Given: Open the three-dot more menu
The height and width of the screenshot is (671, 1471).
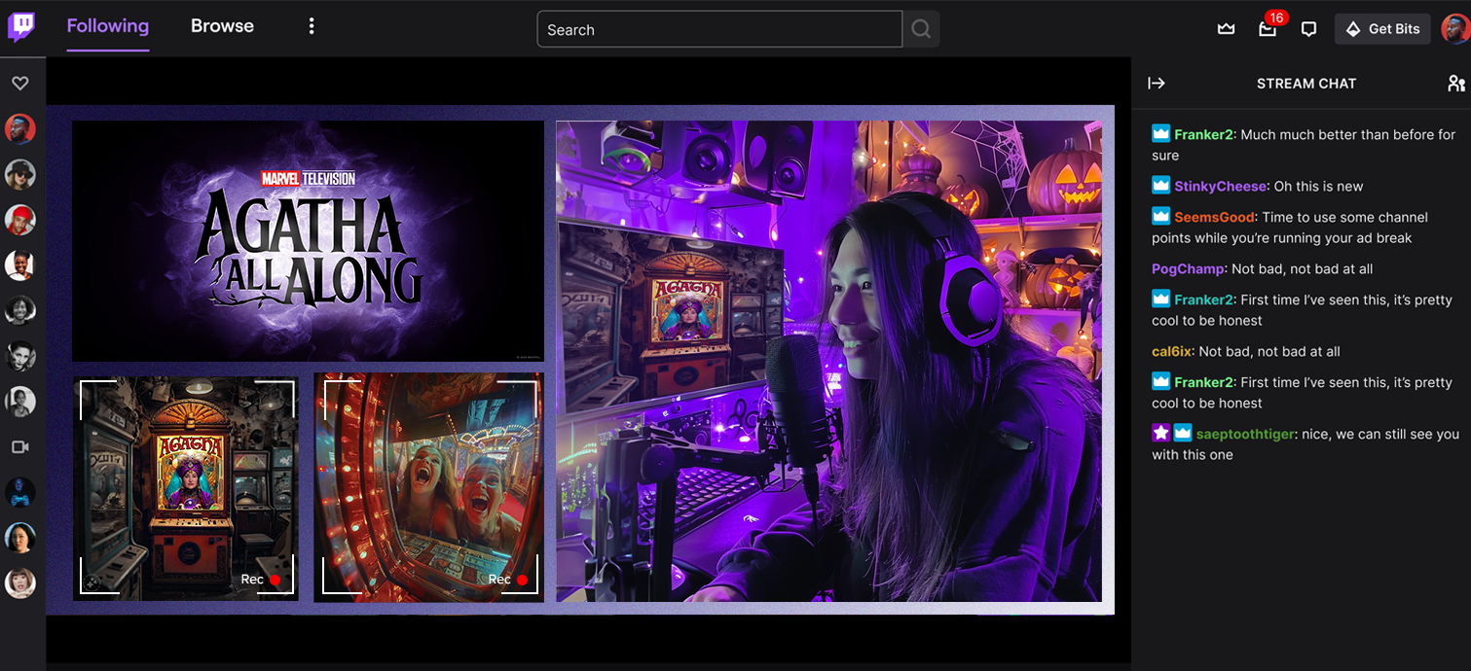Looking at the screenshot, I should click(x=312, y=26).
